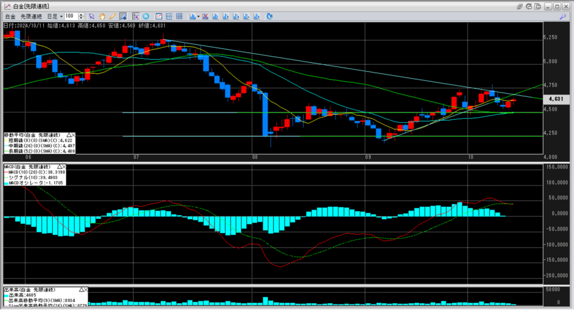Increase the bar count stepper

click(x=81, y=15)
